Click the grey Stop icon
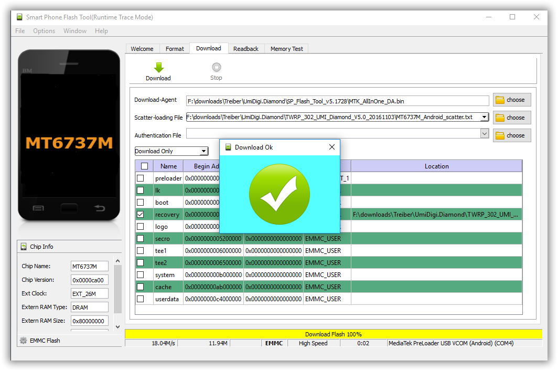Image resolution: width=558 pixels, height=371 pixels. pyautogui.click(x=216, y=67)
